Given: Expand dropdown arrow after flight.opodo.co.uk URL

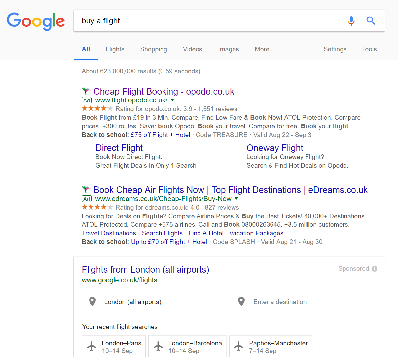Looking at the screenshot, I should (x=172, y=100).
